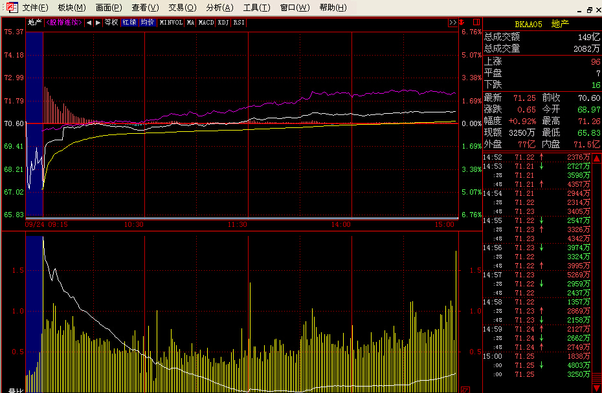Viewport: 602px width, 393px height.
Task: Open the 工具(T) menu
Action: [x=256, y=8]
